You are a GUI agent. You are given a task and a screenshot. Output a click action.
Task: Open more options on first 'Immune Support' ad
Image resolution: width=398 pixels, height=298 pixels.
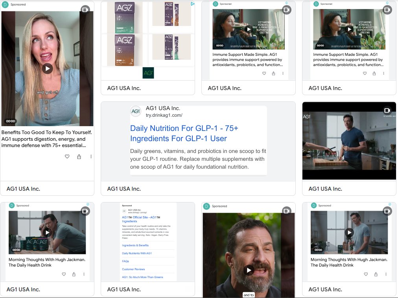[x=283, y=74]
